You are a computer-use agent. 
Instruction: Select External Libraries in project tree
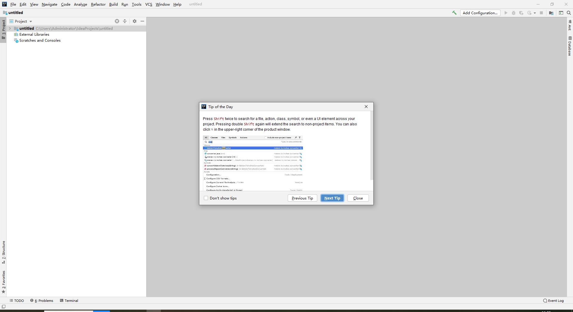[32, 35]
